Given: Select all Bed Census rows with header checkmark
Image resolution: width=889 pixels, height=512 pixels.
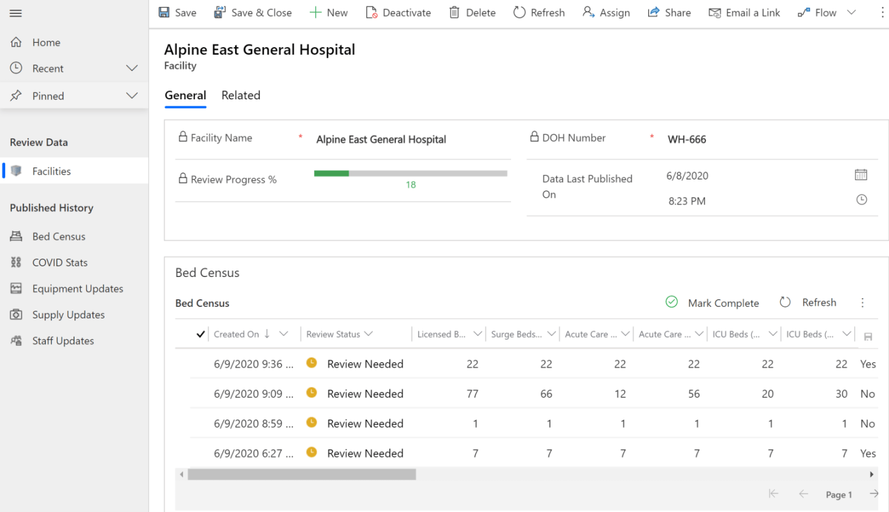Looking at the screenshot, I should 200,333.
